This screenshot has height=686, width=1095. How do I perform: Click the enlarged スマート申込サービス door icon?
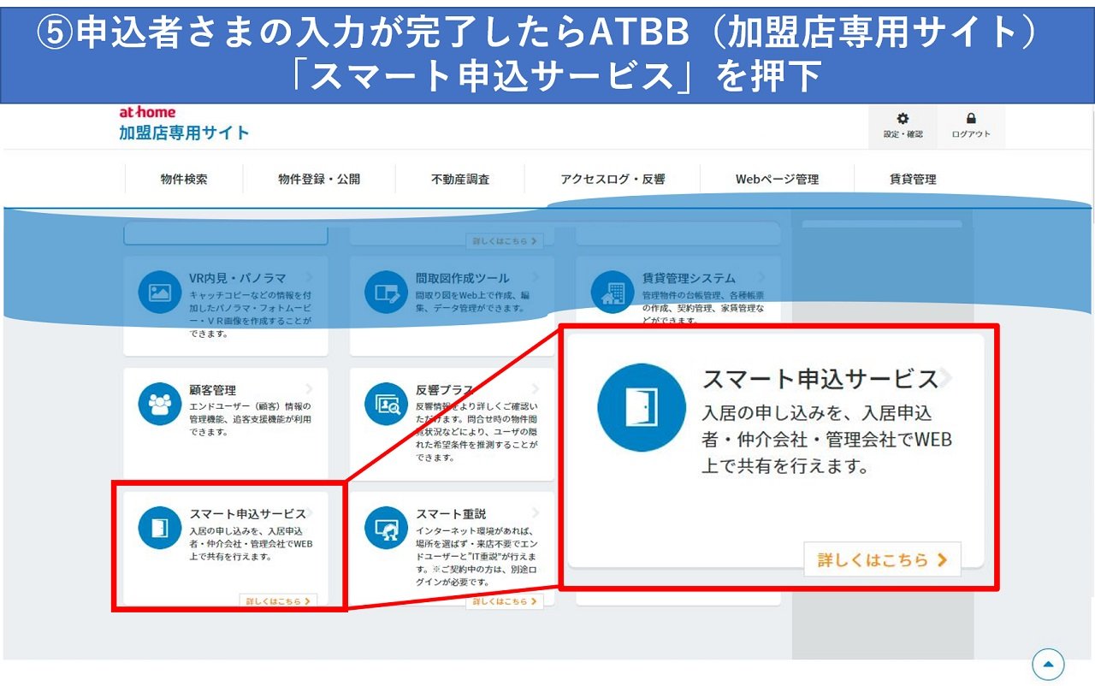click(642, 407)
